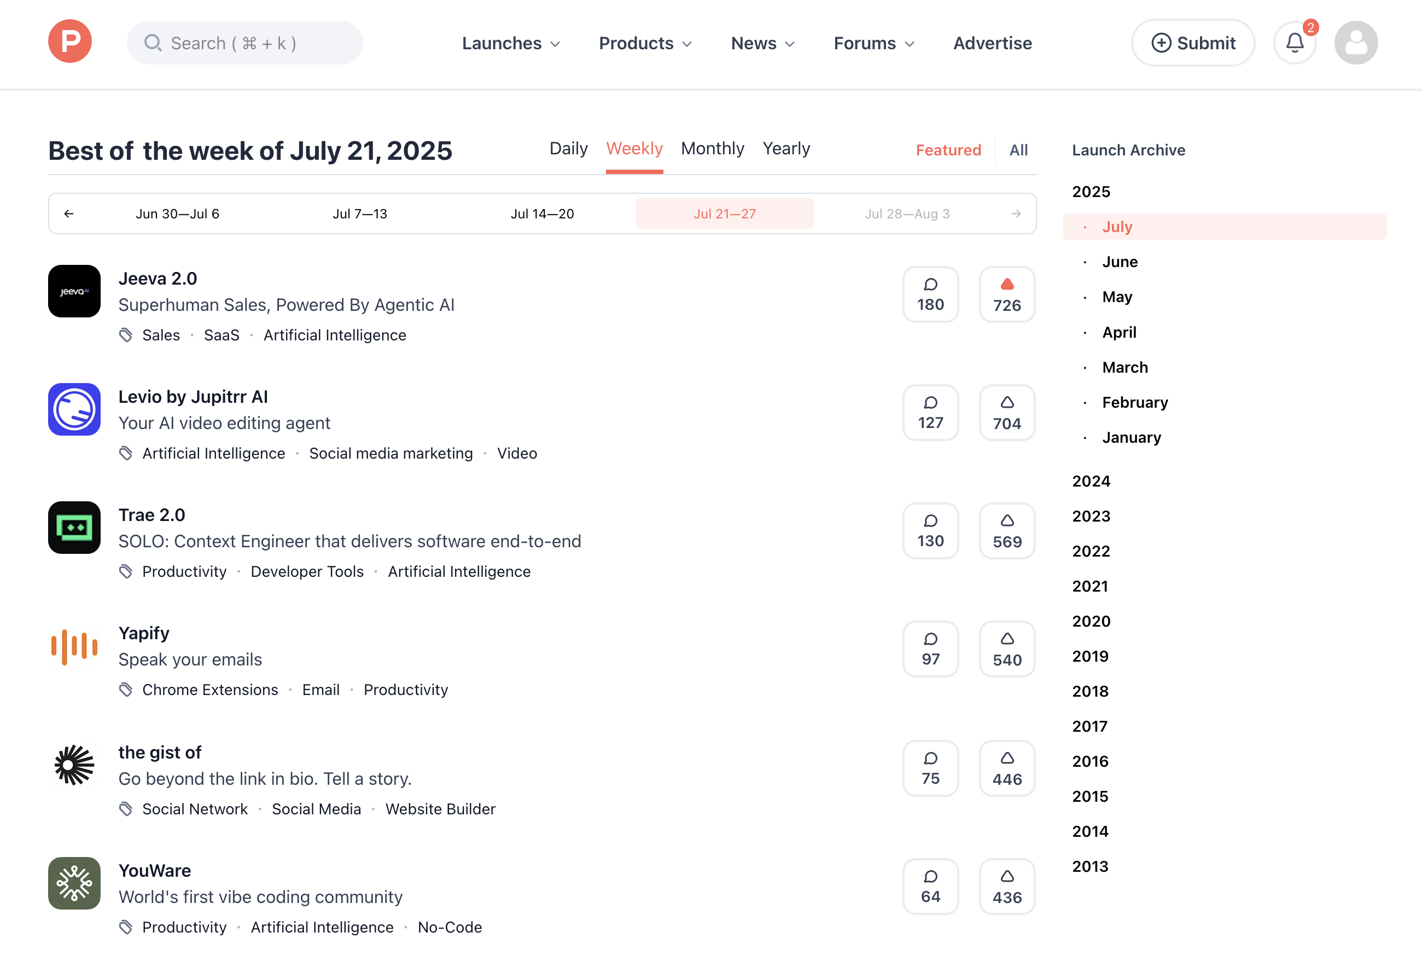Open January in Launch Archive
The width and height of the screenshot is (1422, 961).
(x=1132, y=437)
